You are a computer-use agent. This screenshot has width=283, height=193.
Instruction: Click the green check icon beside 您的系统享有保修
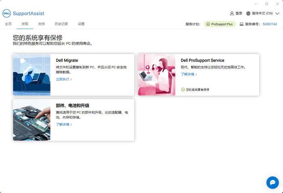tap(183, 90)
